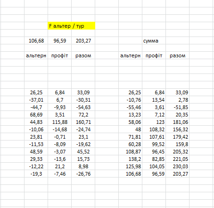214x208 pixels.
Task: Click the cell showing 179,42
Action: tap(177, 137)
